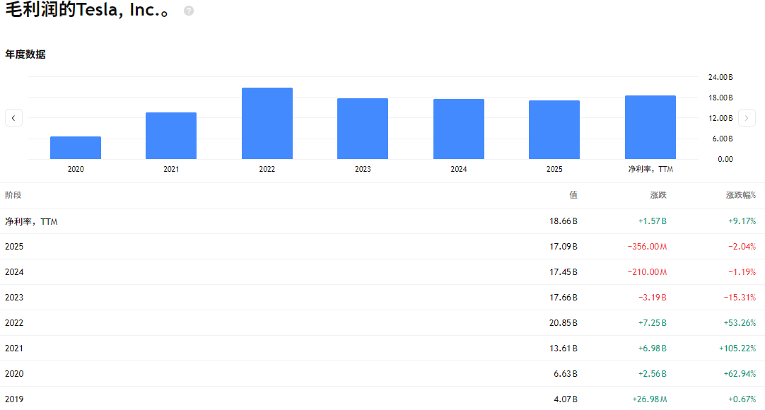Click the 6.00 B axis label

[x=722, y=139]
